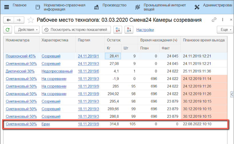Open the hamburger main menu icon
The width and height of the screenshot is (234, 144).
[x=7, y=7]
